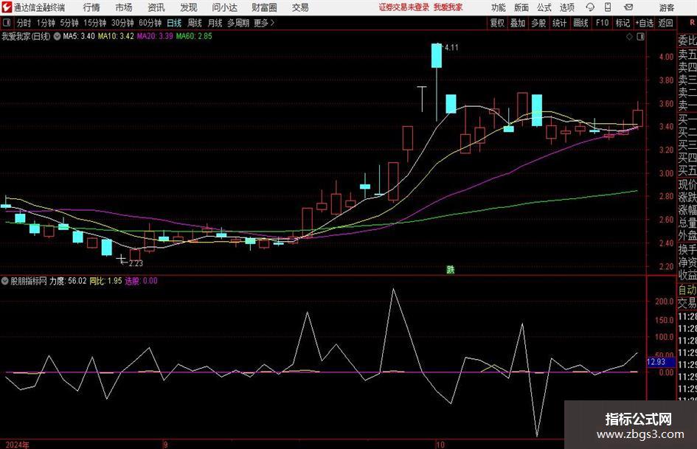The width and height of the screenshot is (697, 449).
Task: Click the 游客 guest account label
Action: tap(666, 7)
